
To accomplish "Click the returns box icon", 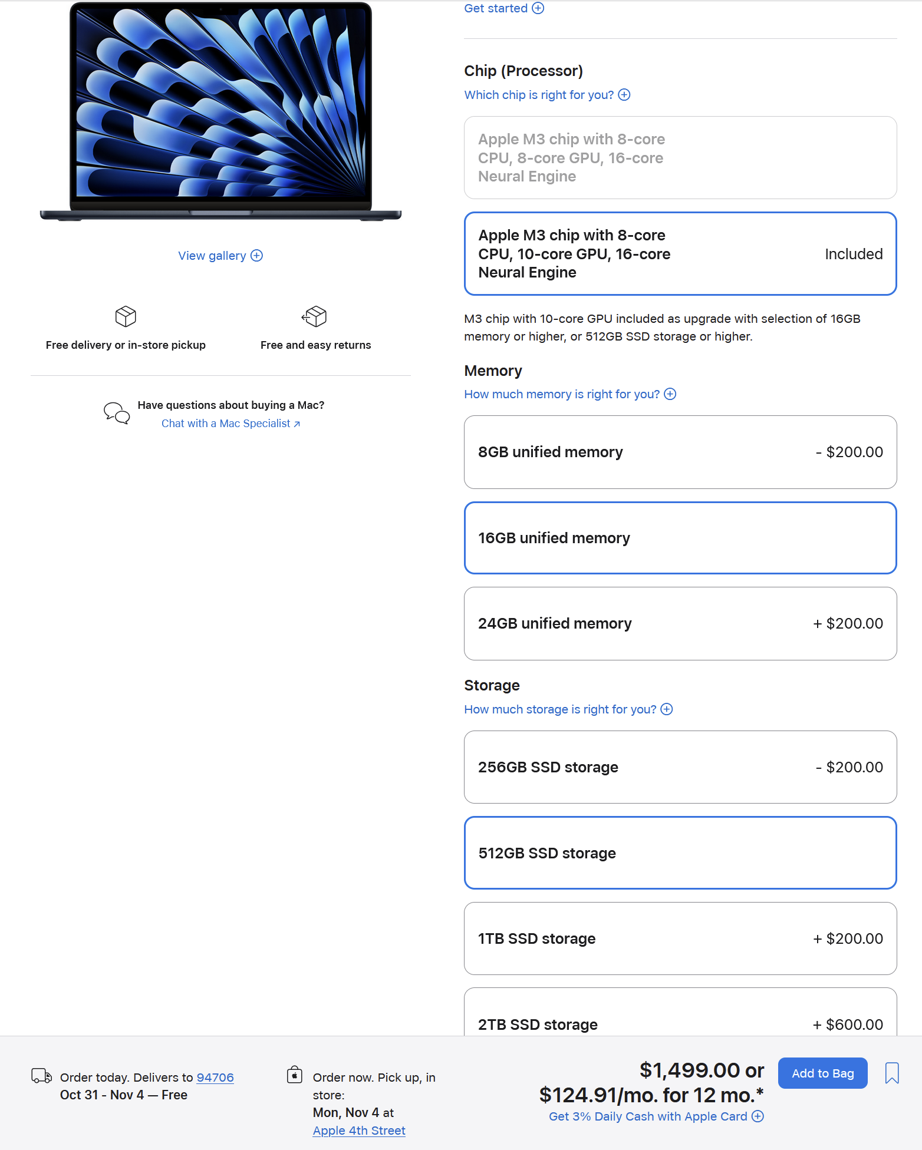I will pos(314,316).
